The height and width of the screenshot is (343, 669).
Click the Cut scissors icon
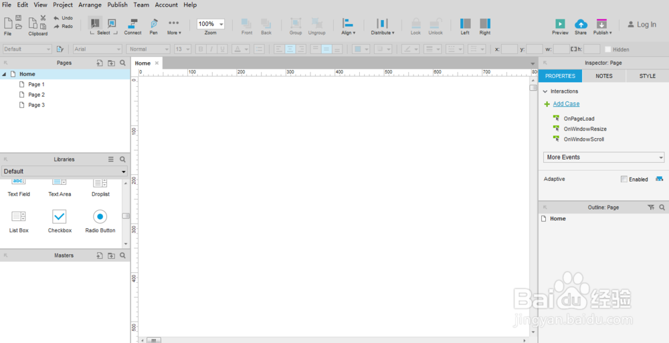coord(43,18)
